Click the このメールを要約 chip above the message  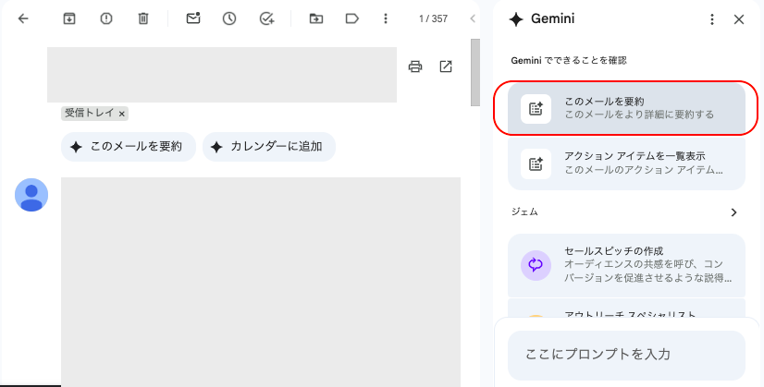point(129,147)
